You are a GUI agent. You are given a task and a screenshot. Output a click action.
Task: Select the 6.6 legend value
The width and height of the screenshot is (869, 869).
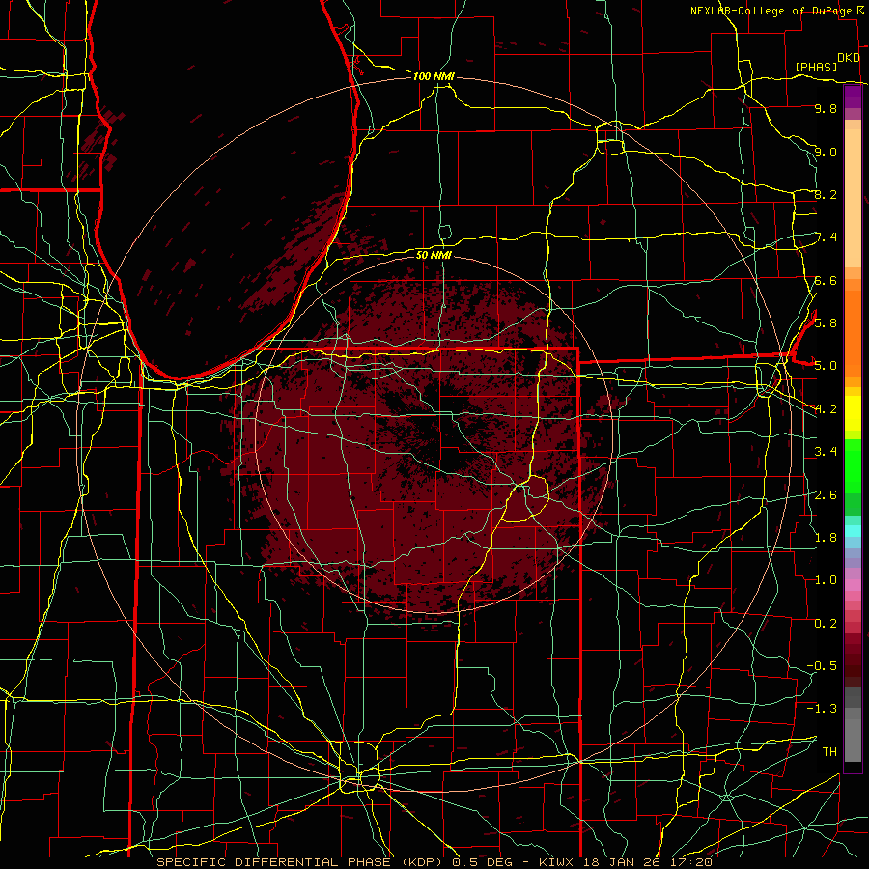(x=826, y=281)
